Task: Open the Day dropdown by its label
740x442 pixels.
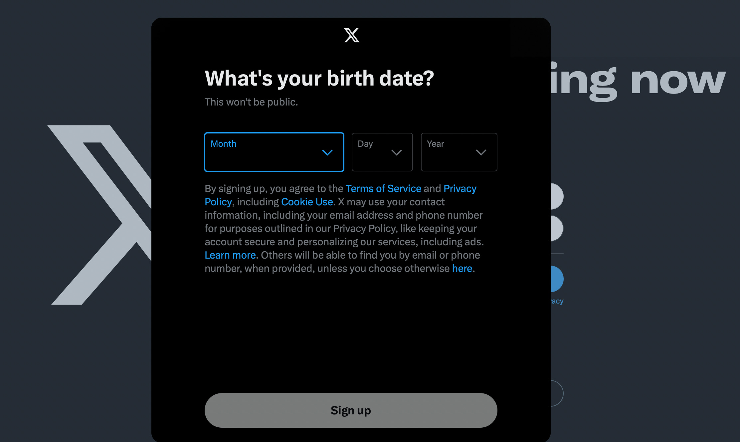Action: (x=365, y=144)
